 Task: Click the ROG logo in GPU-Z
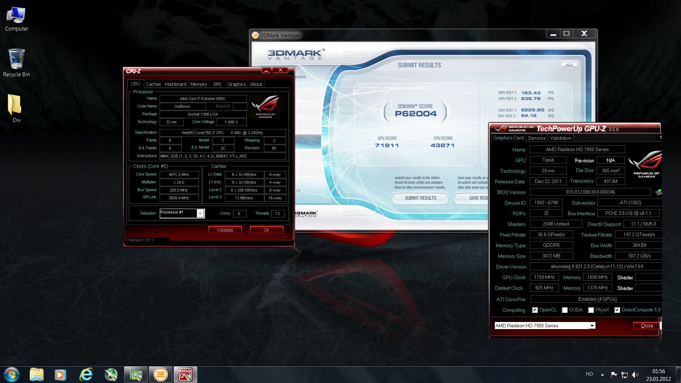[646, 164]
